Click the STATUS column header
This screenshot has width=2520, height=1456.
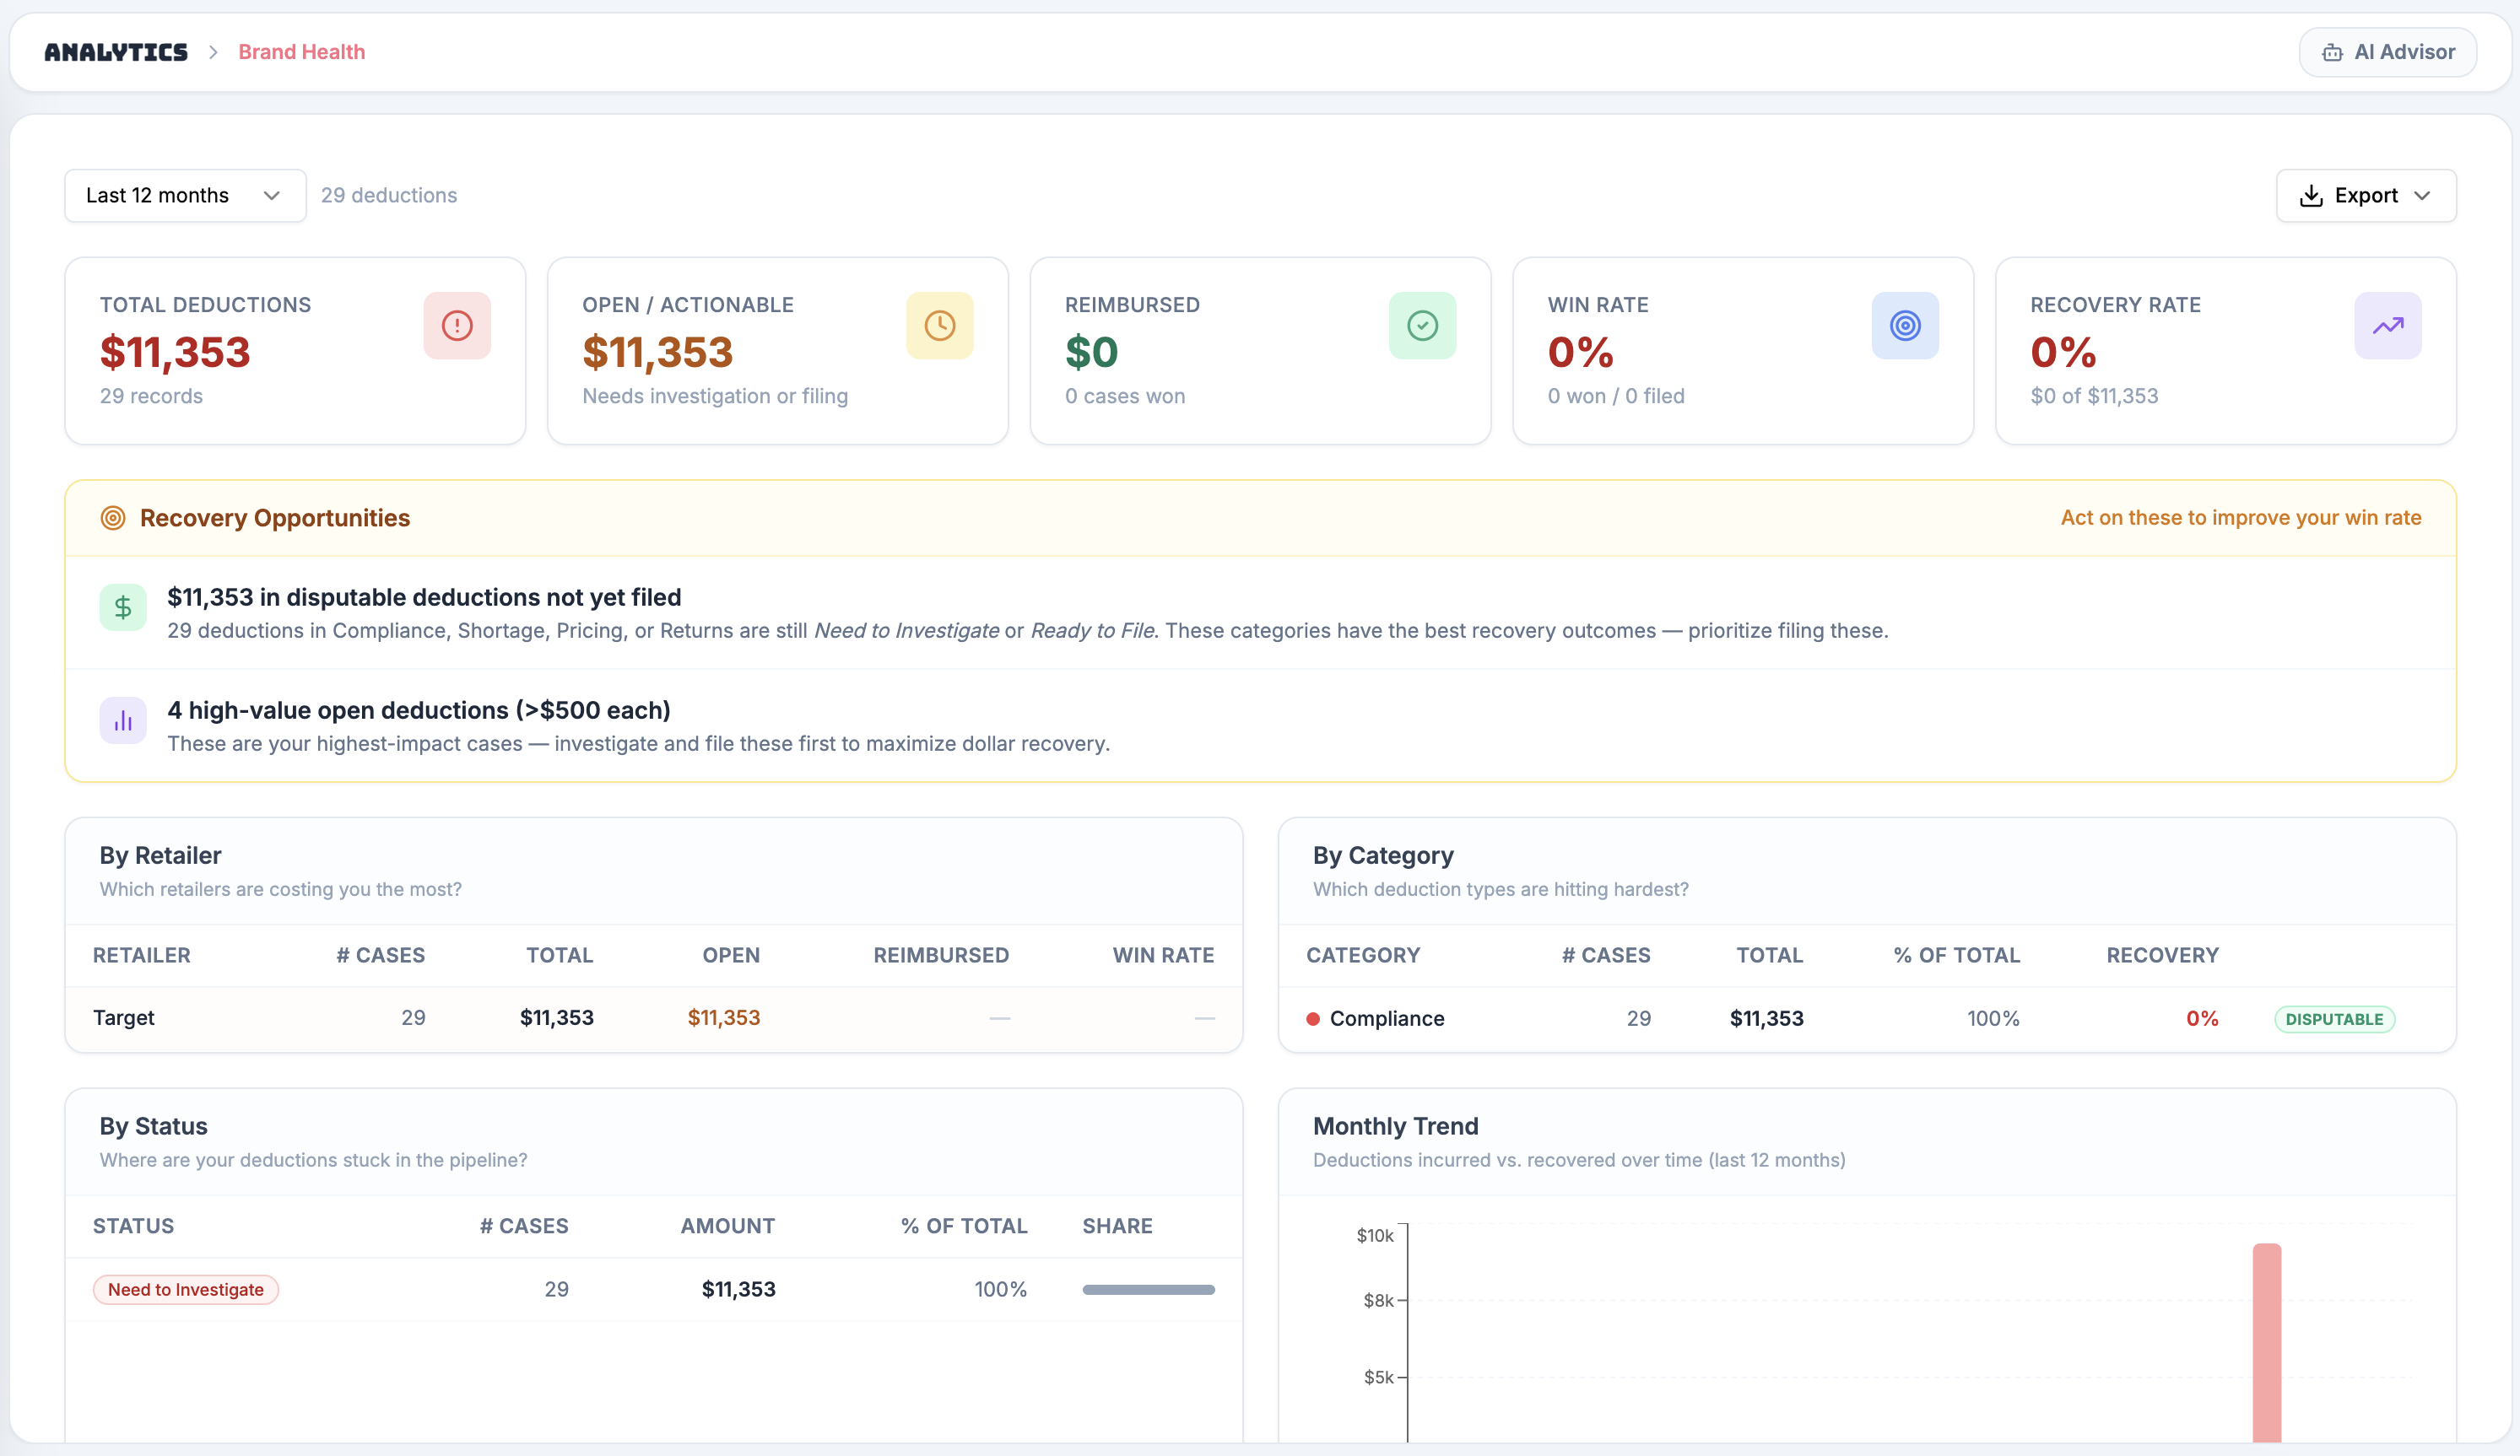pyautogui.click(x=133, y=1225)
